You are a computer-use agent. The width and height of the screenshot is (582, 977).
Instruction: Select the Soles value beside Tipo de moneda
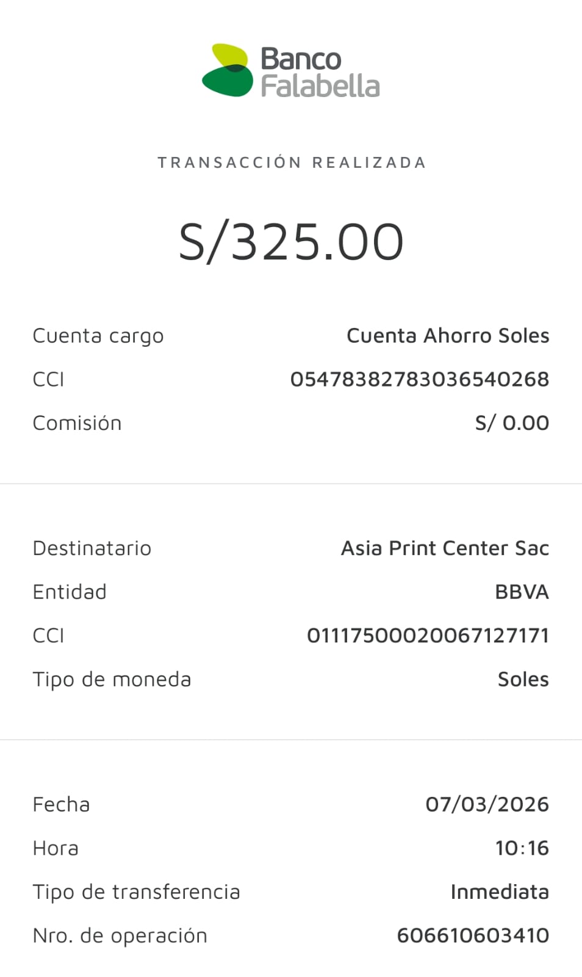(x=523, y=679)
